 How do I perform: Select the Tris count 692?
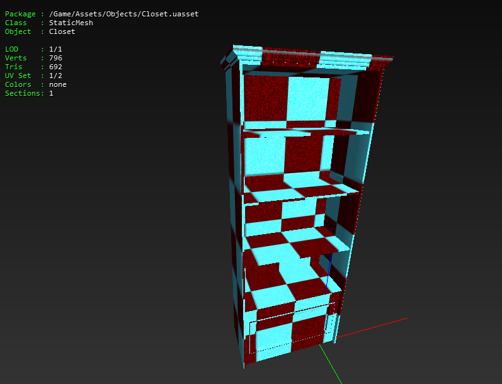click(55, 67)
